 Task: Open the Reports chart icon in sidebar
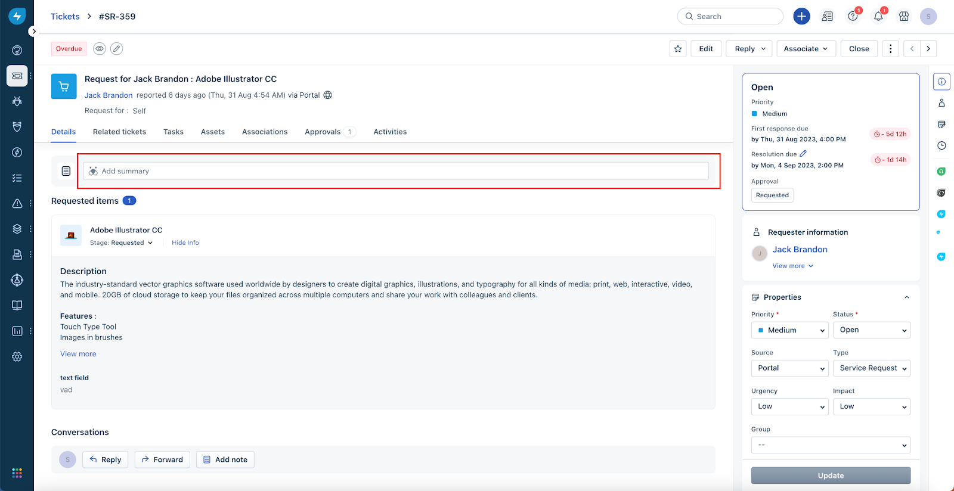click(x=17, y=331)
